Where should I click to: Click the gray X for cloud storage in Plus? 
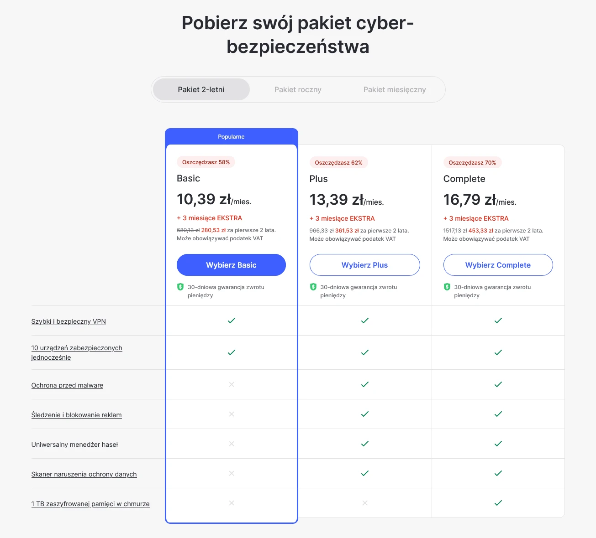point(365,503)
